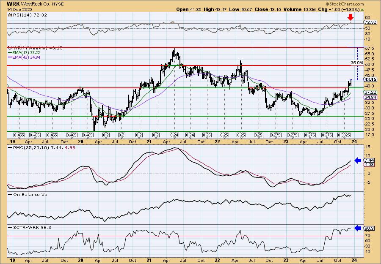Image resolution: width=381 pixels, height=264 pixels.
Task: Click the On Balance Vol legend
Action: [x=29, y=194]
